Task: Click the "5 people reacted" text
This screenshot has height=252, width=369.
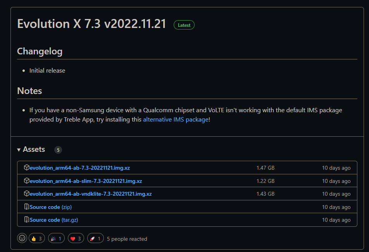Action: 127,239
